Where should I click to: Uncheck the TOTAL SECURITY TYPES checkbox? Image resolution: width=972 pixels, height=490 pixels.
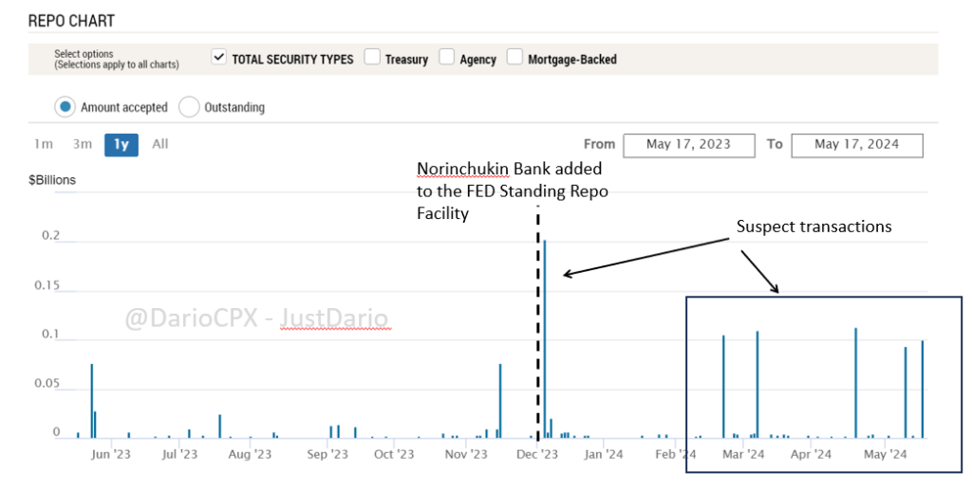tap(218, 57)
